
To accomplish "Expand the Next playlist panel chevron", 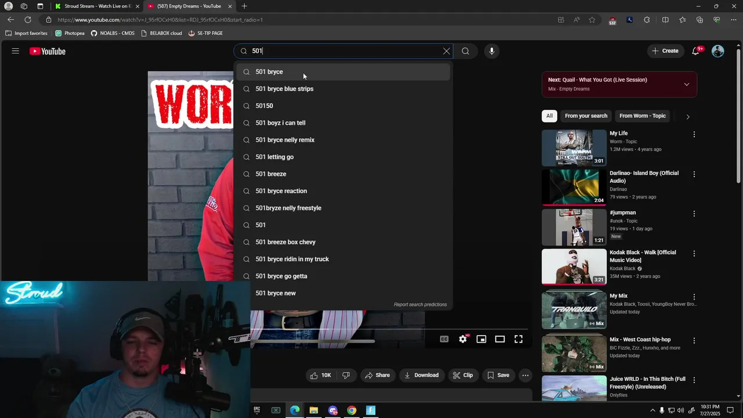I will pyautogui.click(x=687, y=84).
